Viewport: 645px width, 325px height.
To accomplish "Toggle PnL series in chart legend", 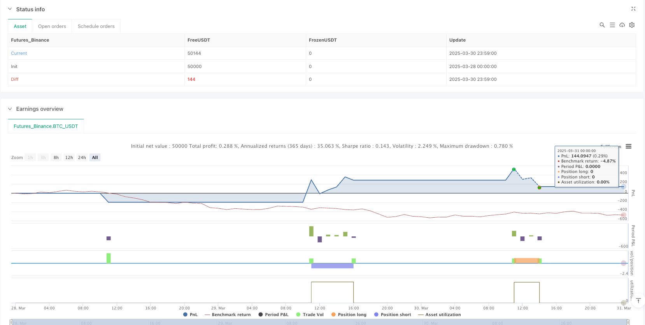I will [x=190, y=315].
